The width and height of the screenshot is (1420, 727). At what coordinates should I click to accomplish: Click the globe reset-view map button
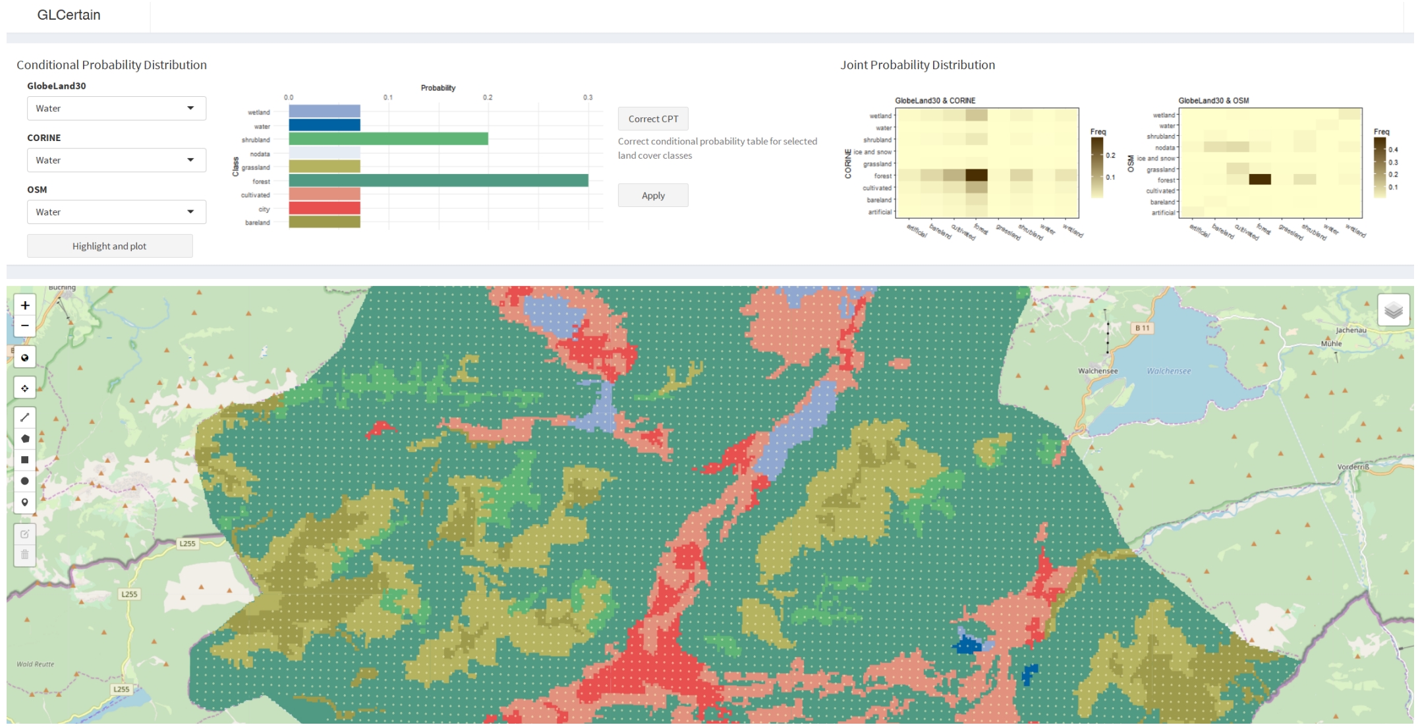[x=25, y=357]
